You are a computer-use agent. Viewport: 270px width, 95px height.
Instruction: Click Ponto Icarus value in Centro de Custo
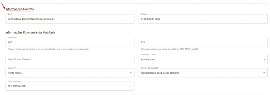[x=148, y=59]
